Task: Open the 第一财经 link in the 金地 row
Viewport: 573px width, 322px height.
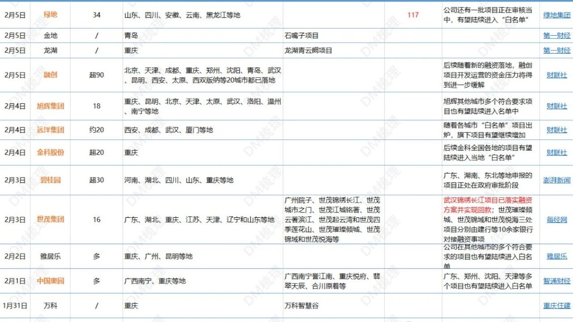Action: pyautogui.click(x=557, y=35)
